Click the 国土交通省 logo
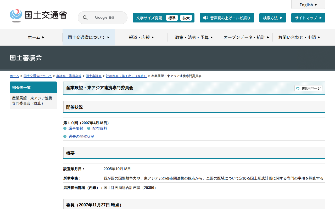 click(38, 15)
